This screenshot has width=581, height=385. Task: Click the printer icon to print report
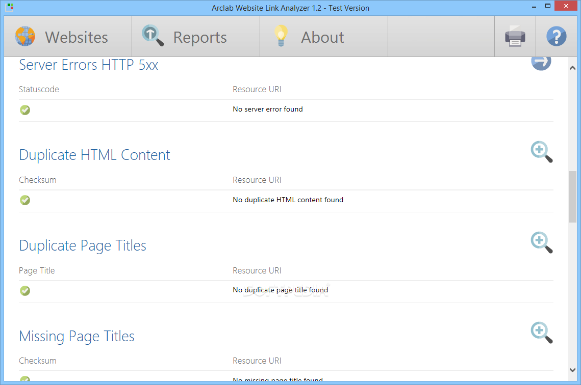pos(515,37)
